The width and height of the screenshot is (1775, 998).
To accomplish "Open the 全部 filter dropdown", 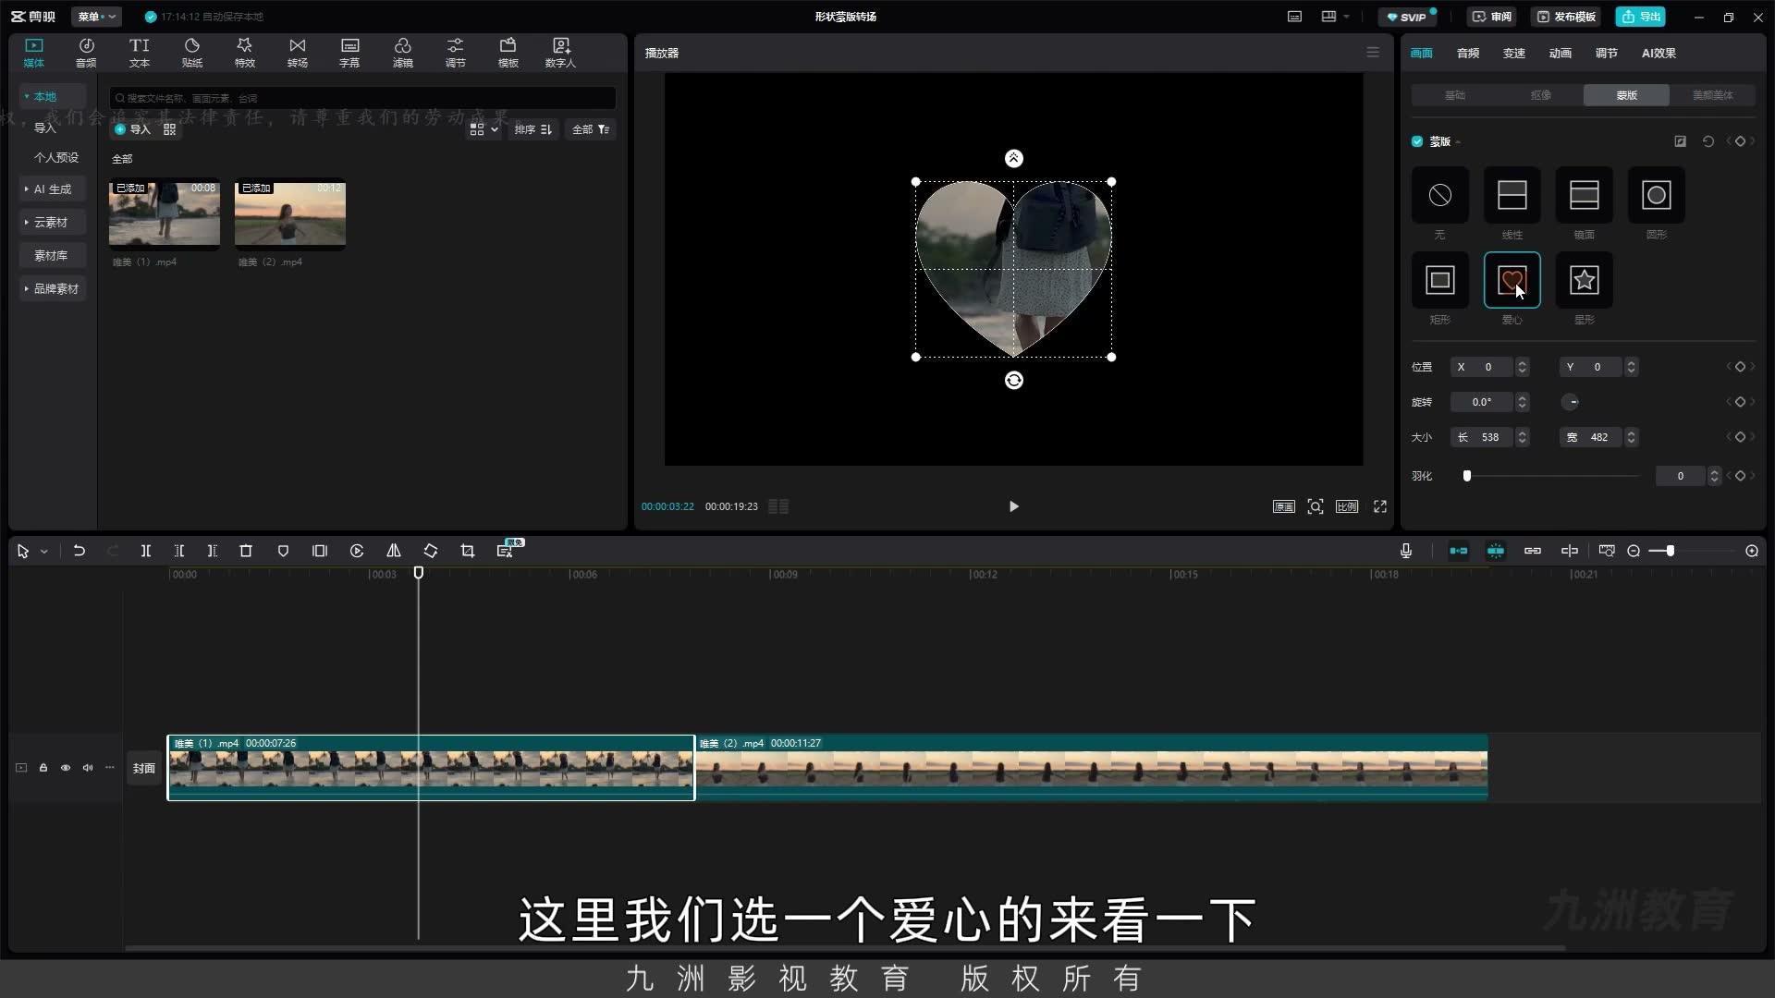I will click(x=591, y=129).
